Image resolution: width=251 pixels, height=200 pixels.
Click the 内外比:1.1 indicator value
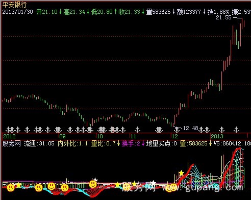coord(73,143)
